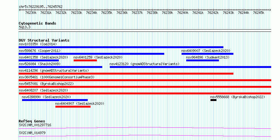
Task: Select the black nsv5558668 variant bar
Action: point(213,100)
